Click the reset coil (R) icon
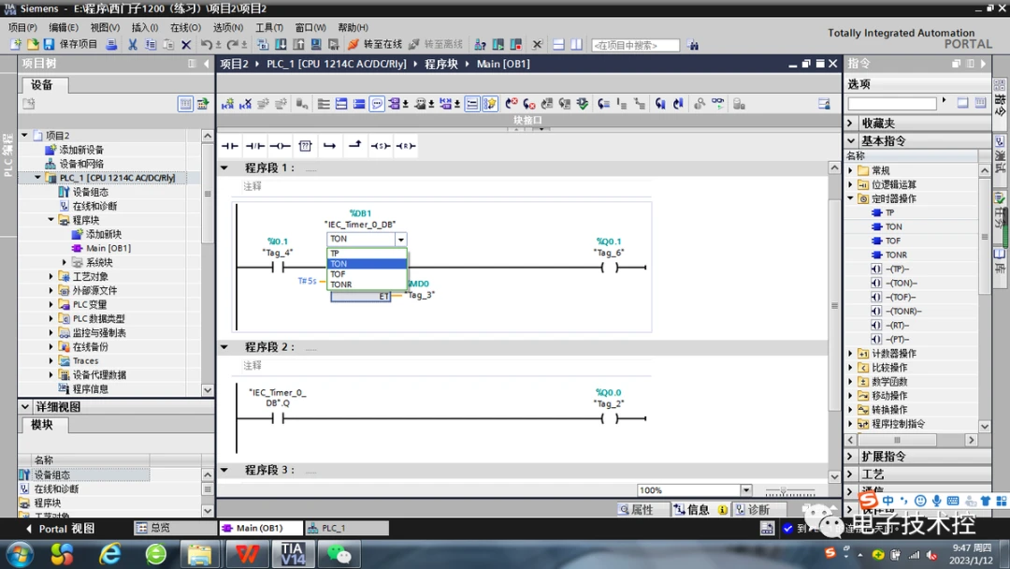Image resolution: width=1010 pixels, height=569 pixels. point(405,146)
